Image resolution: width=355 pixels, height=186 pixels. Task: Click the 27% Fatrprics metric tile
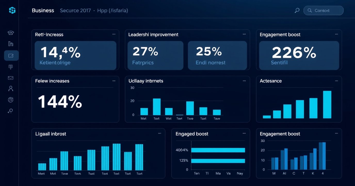coord(155,55)
